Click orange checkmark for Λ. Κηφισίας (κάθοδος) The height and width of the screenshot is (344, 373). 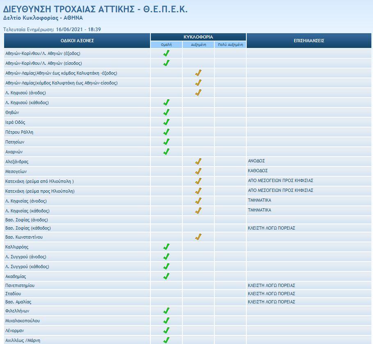coord(198,211)
